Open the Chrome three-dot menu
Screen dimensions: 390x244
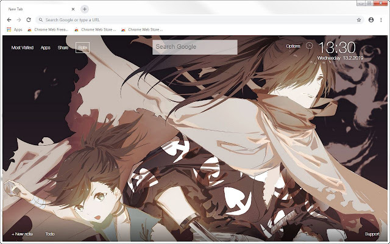[x=381, y=20]
